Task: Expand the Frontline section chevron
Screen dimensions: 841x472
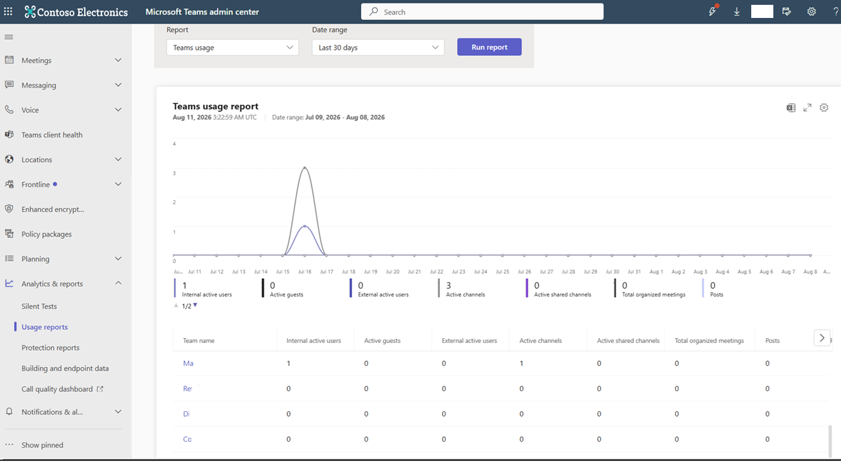Action: click(x=118, y=184)
